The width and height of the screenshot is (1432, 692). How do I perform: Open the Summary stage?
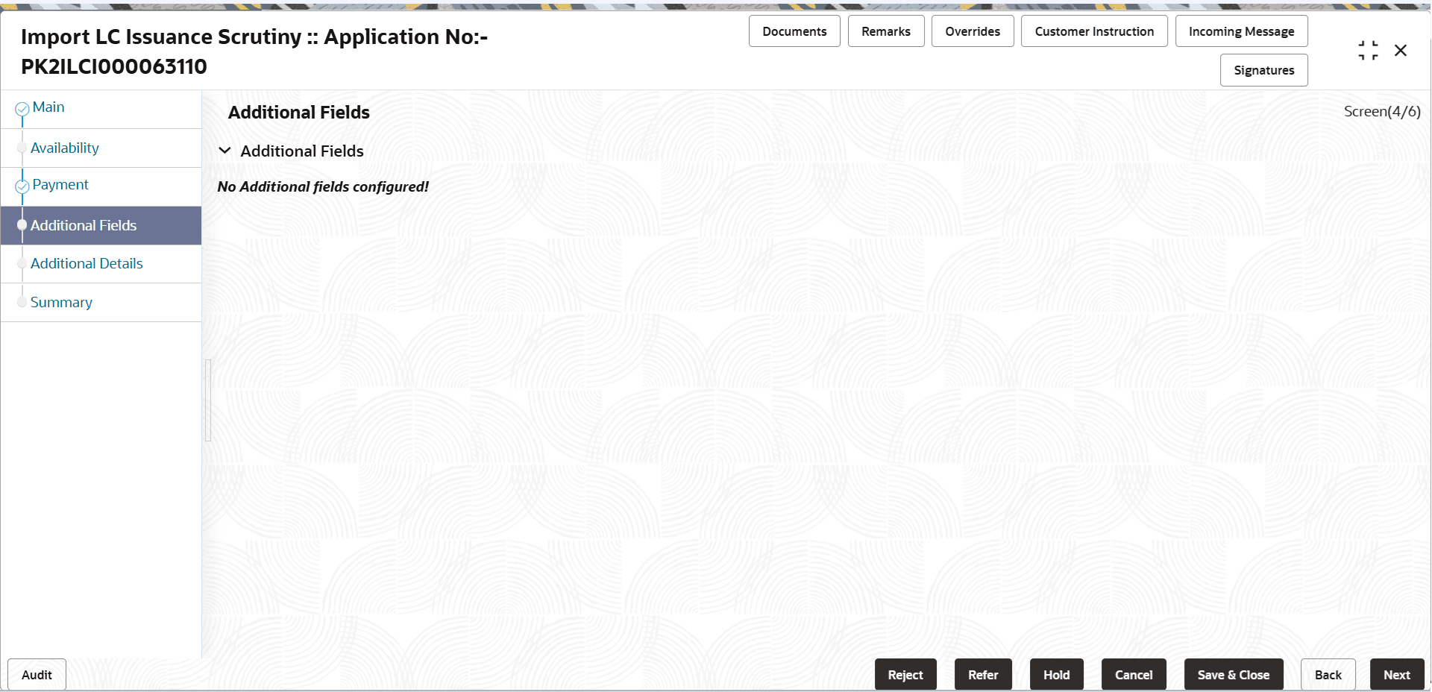61,302
